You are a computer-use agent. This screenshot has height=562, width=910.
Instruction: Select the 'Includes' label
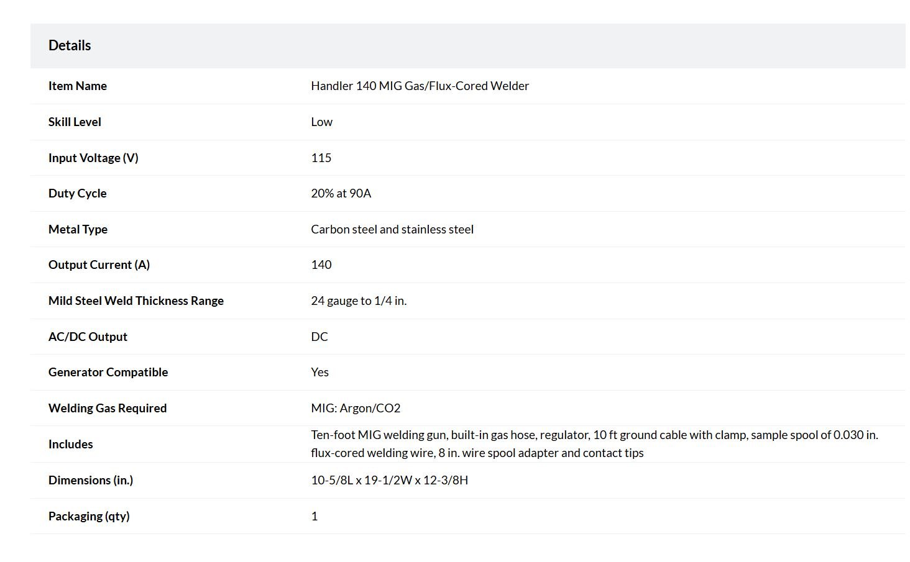tap(70, 444)
